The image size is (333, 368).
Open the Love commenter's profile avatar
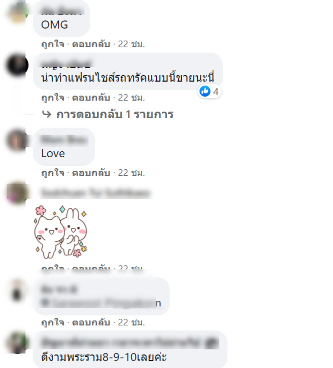click(x=17, y=140)
